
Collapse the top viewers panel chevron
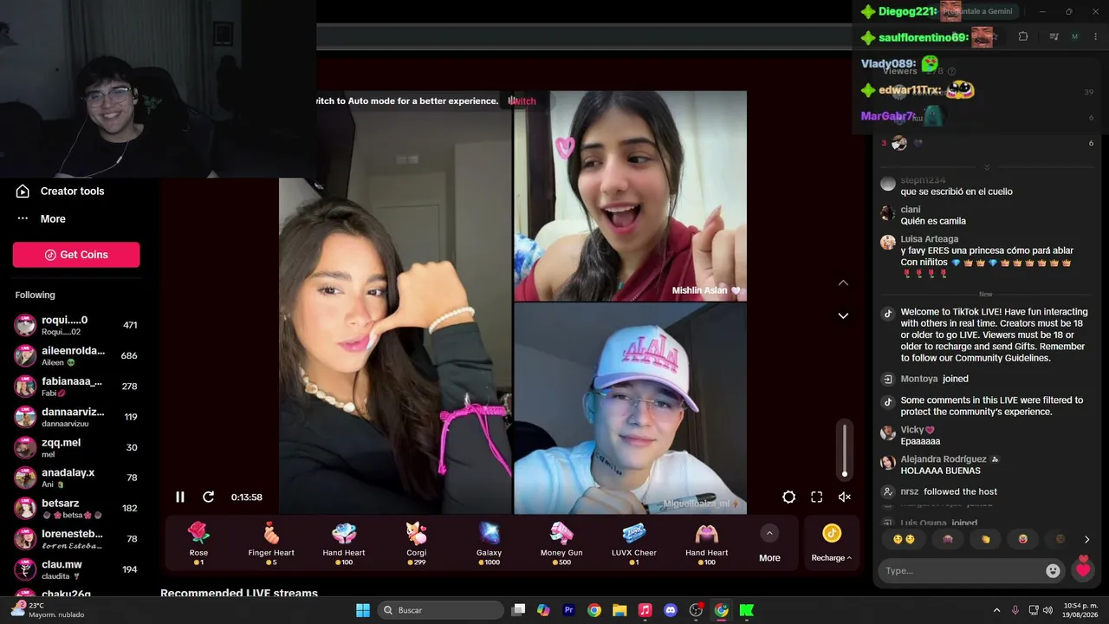point(986,167)
